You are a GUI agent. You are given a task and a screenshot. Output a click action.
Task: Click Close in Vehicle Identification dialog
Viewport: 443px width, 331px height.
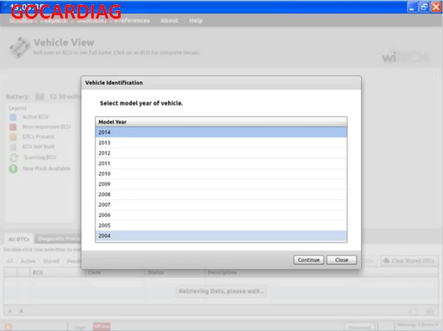[342, 260]
